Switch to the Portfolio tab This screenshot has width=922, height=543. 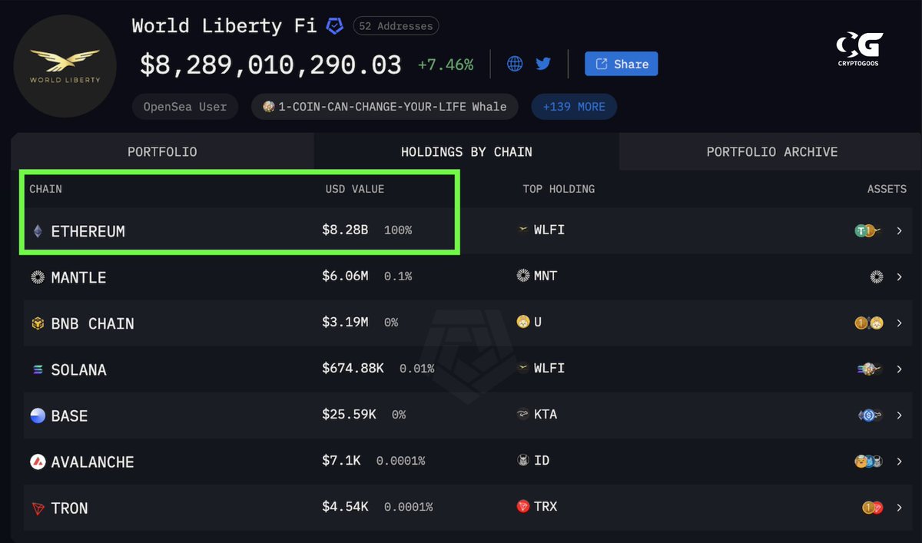(162, 151)
